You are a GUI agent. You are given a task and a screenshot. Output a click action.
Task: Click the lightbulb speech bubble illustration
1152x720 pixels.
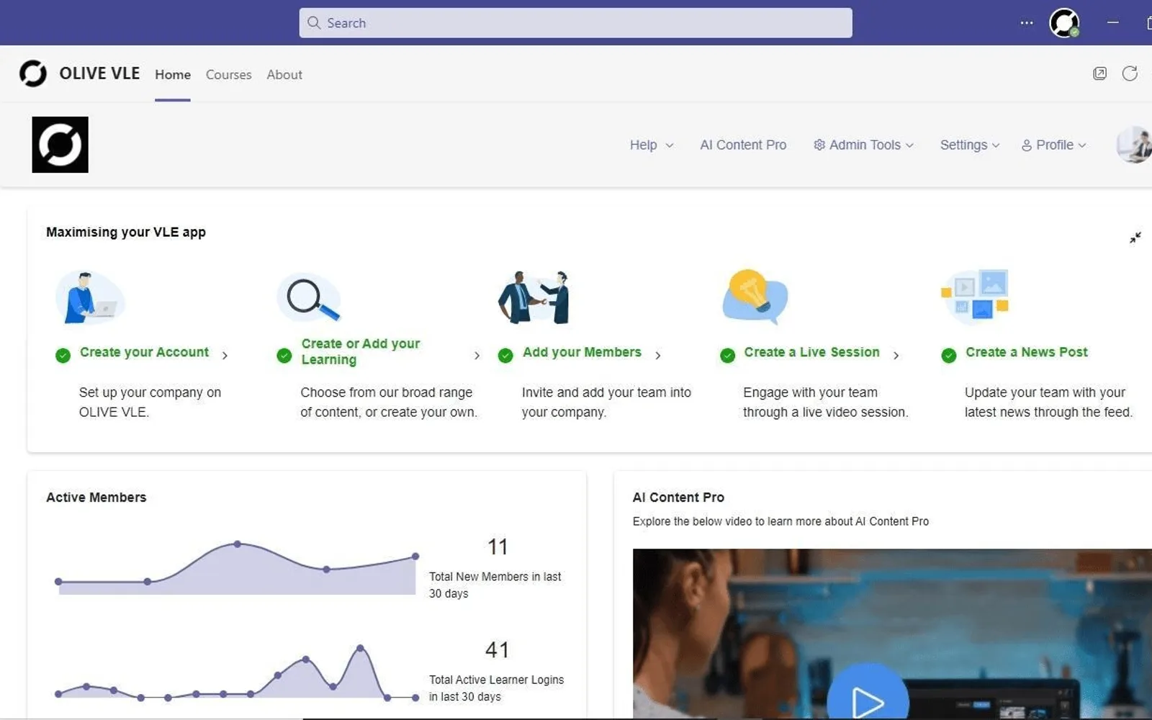tap(755, 297)
